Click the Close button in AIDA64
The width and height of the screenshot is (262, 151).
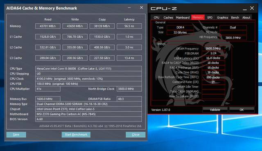pos(136,135)
